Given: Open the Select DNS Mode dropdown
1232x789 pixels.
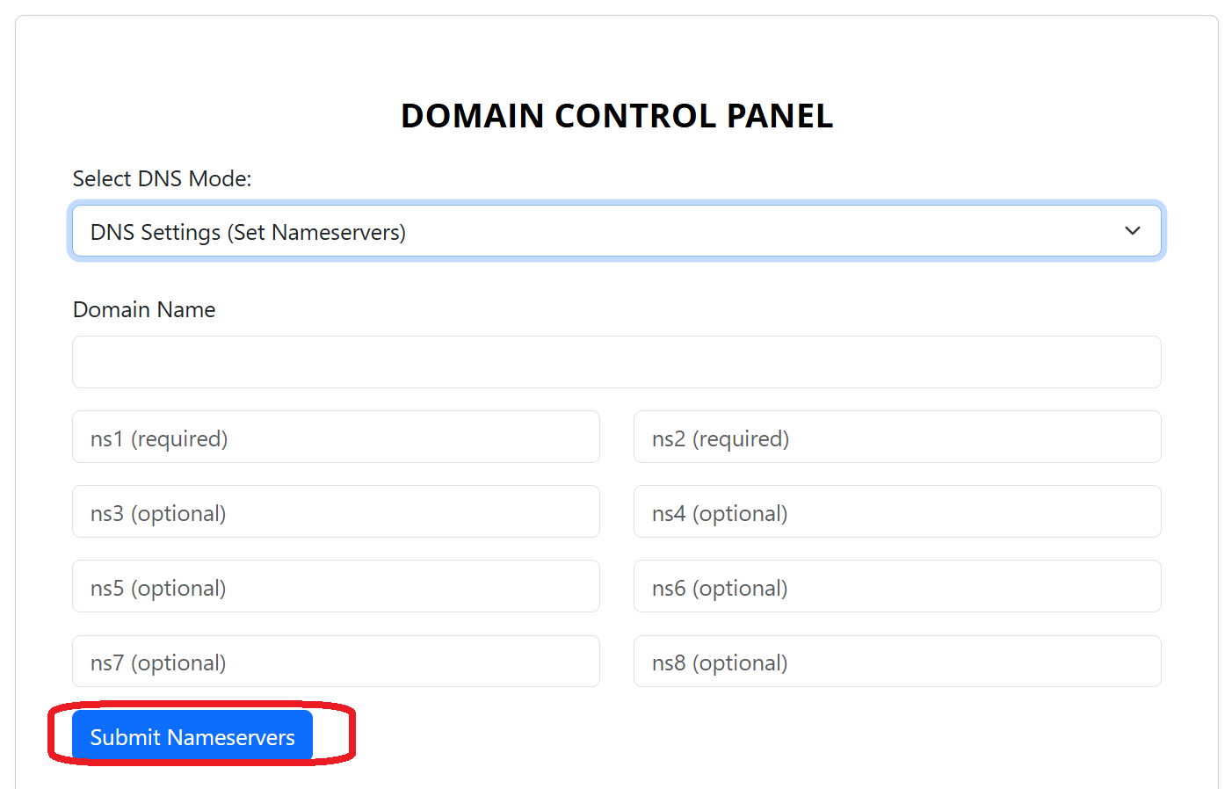Looking at the screenshot, I should [617, 231].
